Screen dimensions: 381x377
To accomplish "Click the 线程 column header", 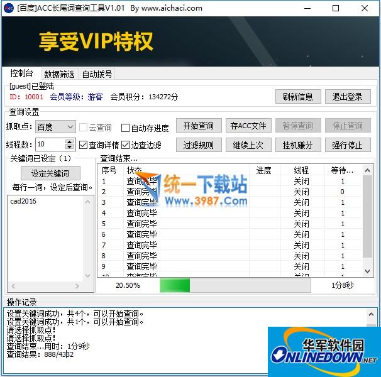I will click(x=302, y=170).
